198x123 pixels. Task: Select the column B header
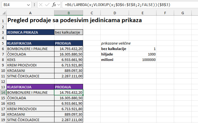tap(68, 13)
